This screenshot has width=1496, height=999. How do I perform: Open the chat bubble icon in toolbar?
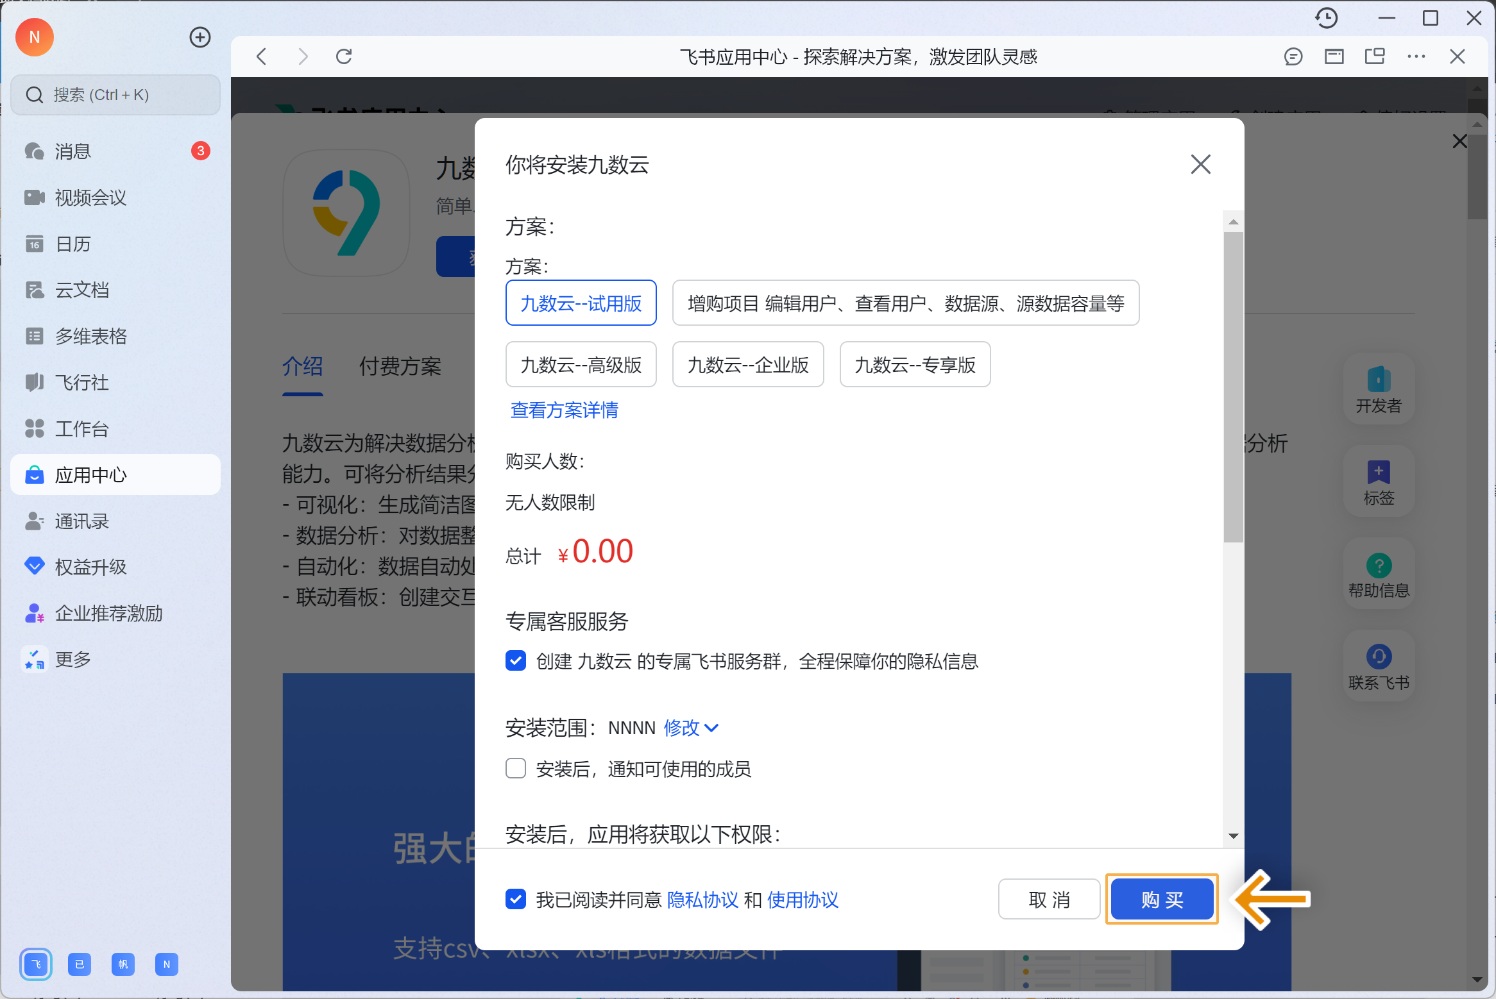1293,56
